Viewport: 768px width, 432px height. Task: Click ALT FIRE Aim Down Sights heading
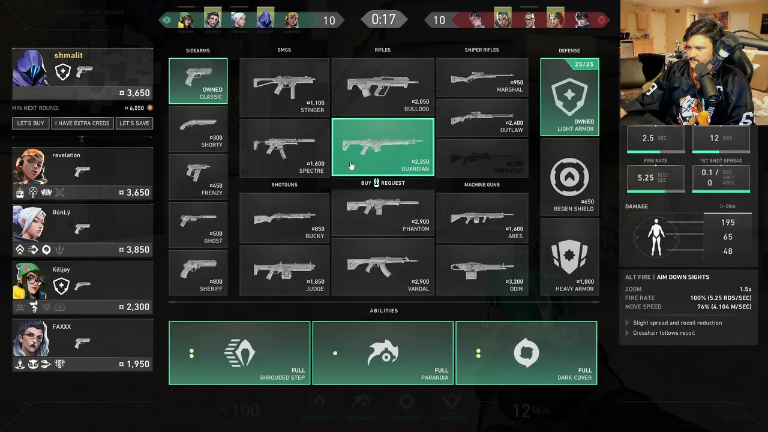point(667,277)
